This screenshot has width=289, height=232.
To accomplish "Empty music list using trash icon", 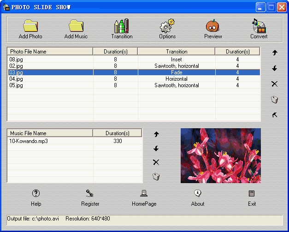I will [x=156, y=177].
